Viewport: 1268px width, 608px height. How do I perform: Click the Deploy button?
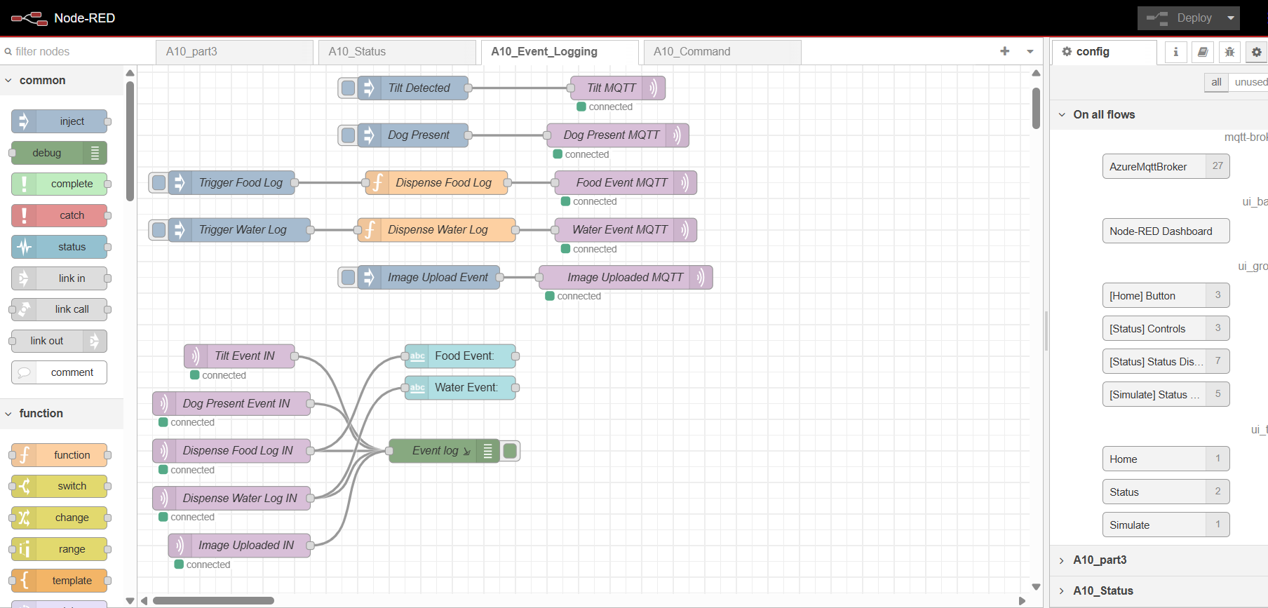pyautogui.click(x=1180, y=18)
